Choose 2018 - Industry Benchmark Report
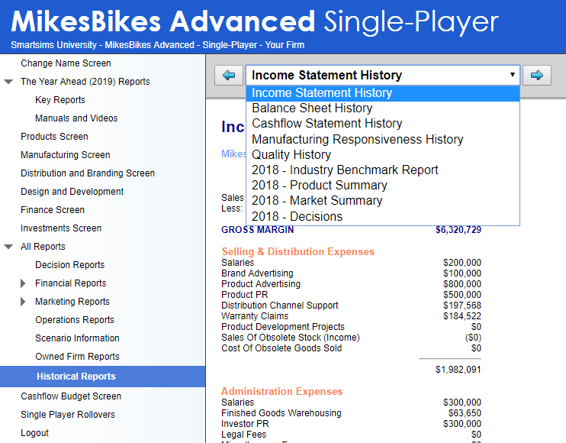The image size is (566, 443). (345, 170)
